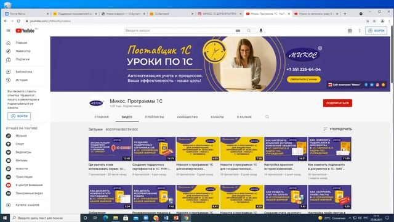Viewport: 394px width, 222px height.
Task: Open the taskbar notification center icon
Action: coord(387,218)
